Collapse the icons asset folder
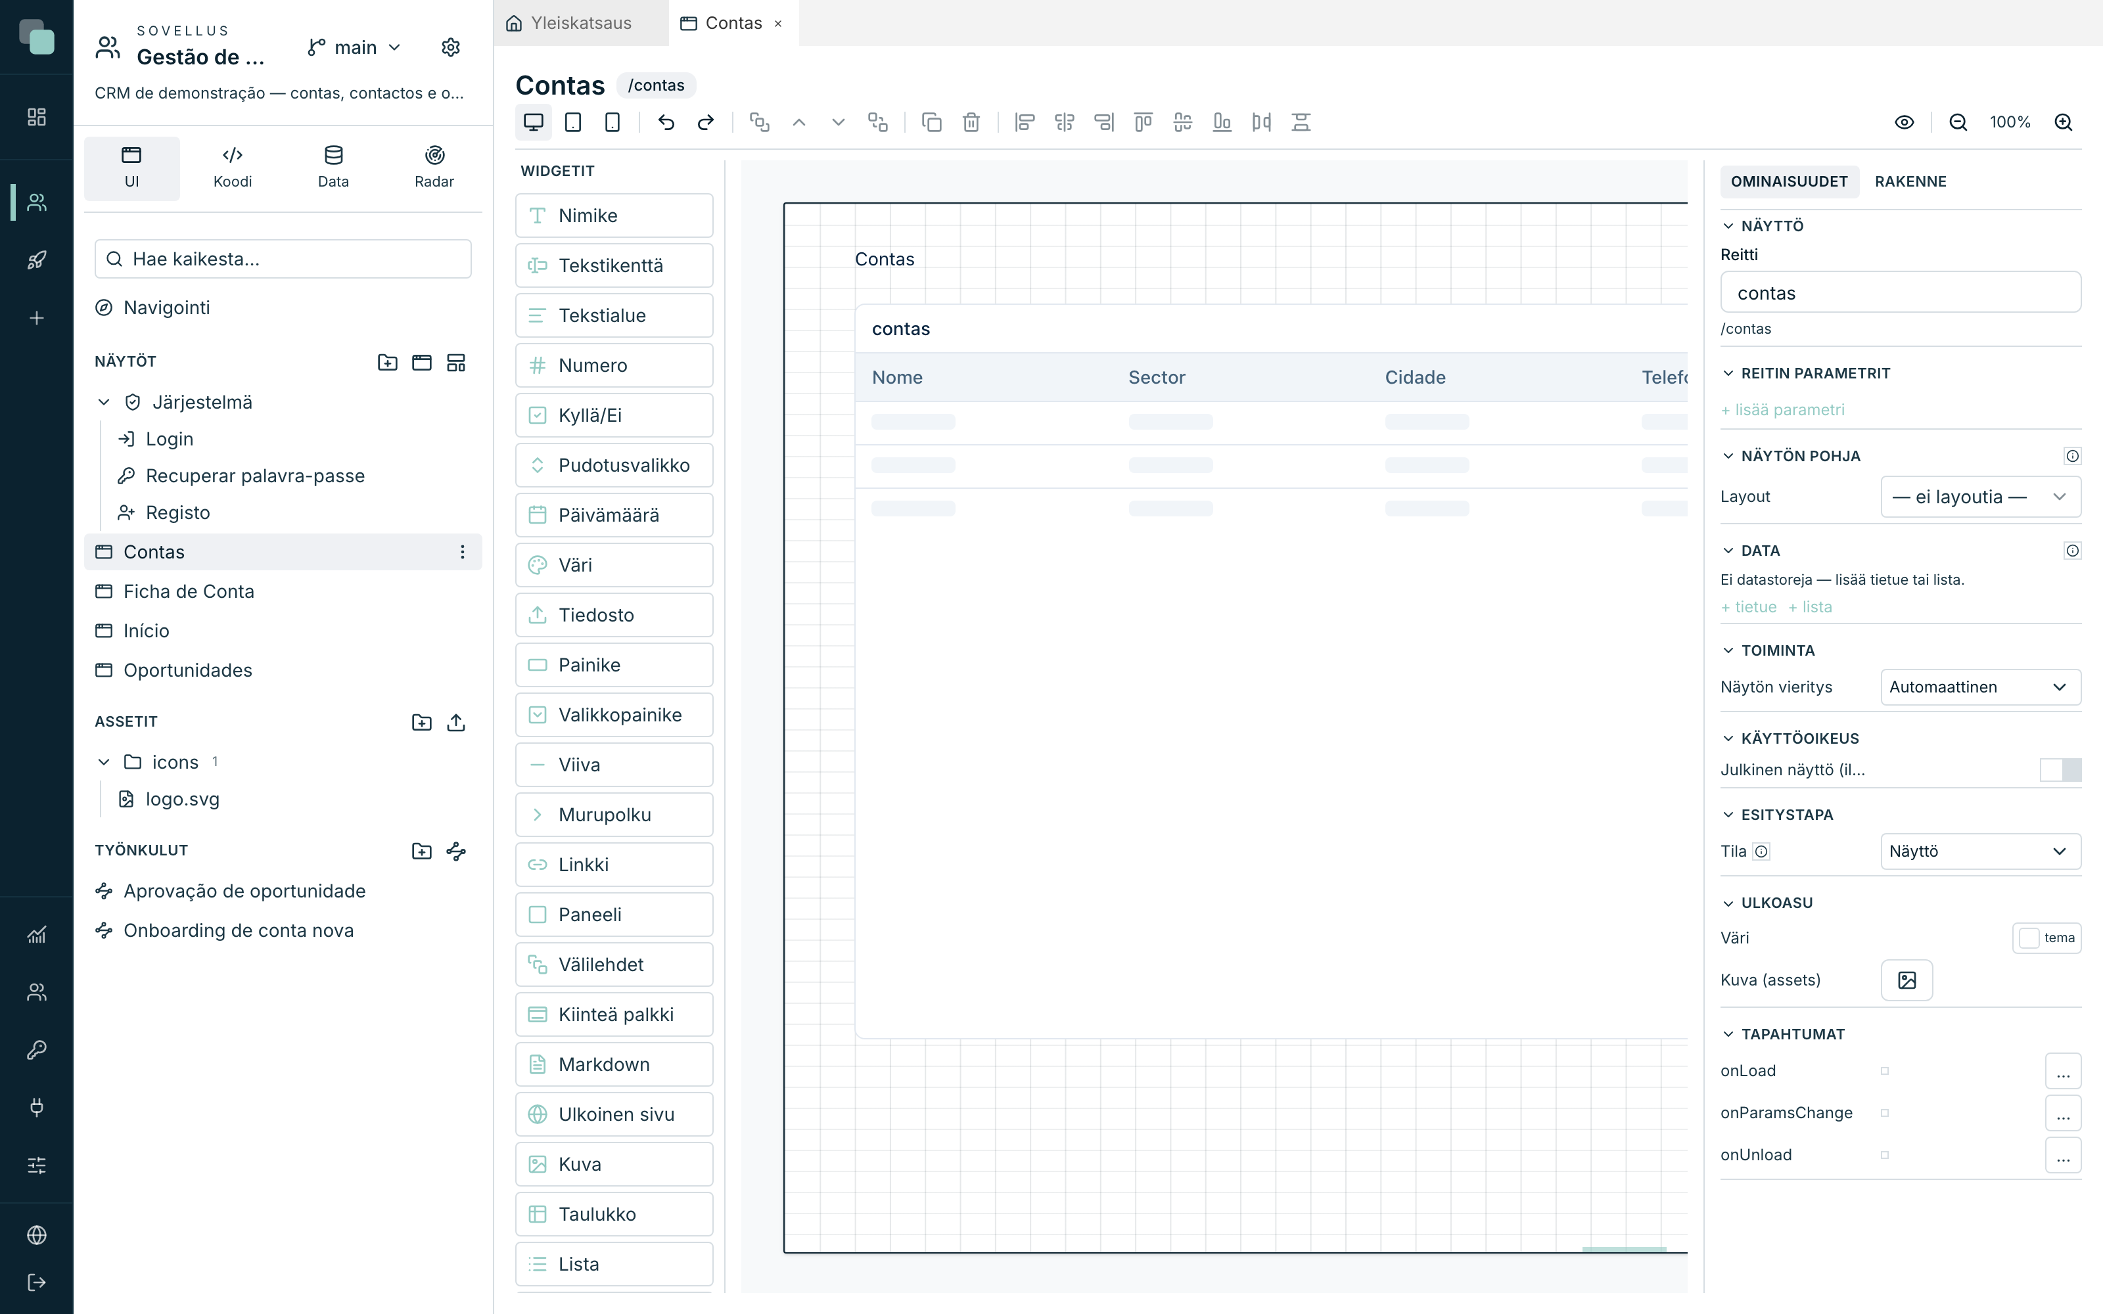The width and height of the screenshot is (2103, 1314). (103, 762)
